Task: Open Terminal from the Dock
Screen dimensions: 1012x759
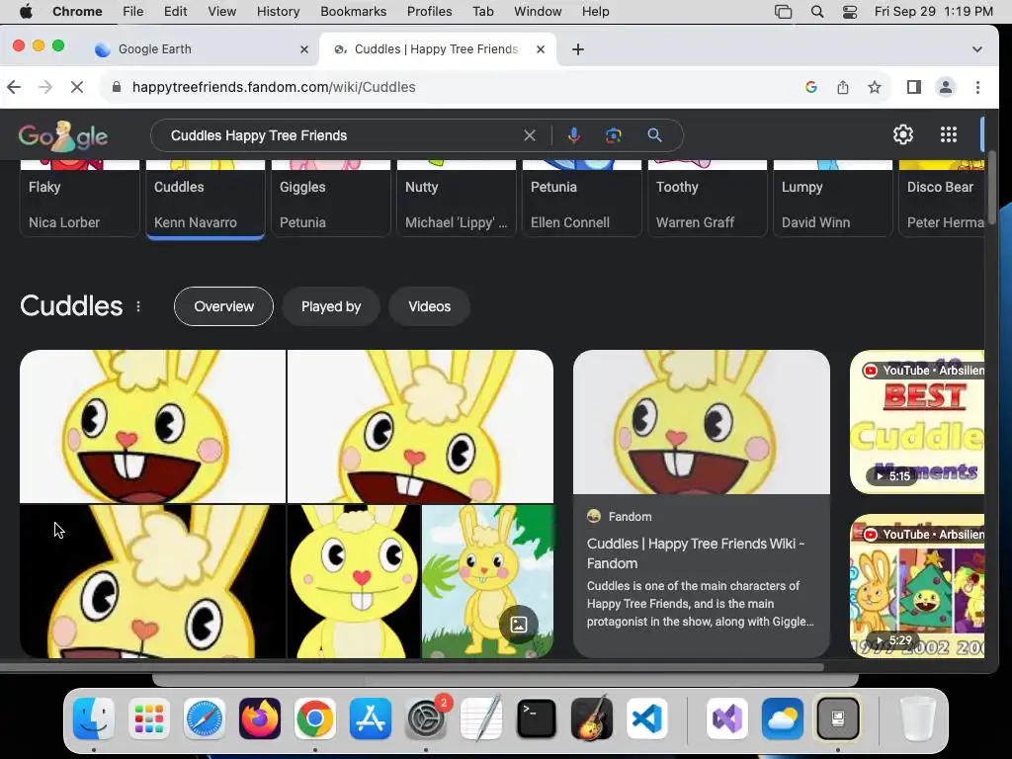Action: click(537, 718)
